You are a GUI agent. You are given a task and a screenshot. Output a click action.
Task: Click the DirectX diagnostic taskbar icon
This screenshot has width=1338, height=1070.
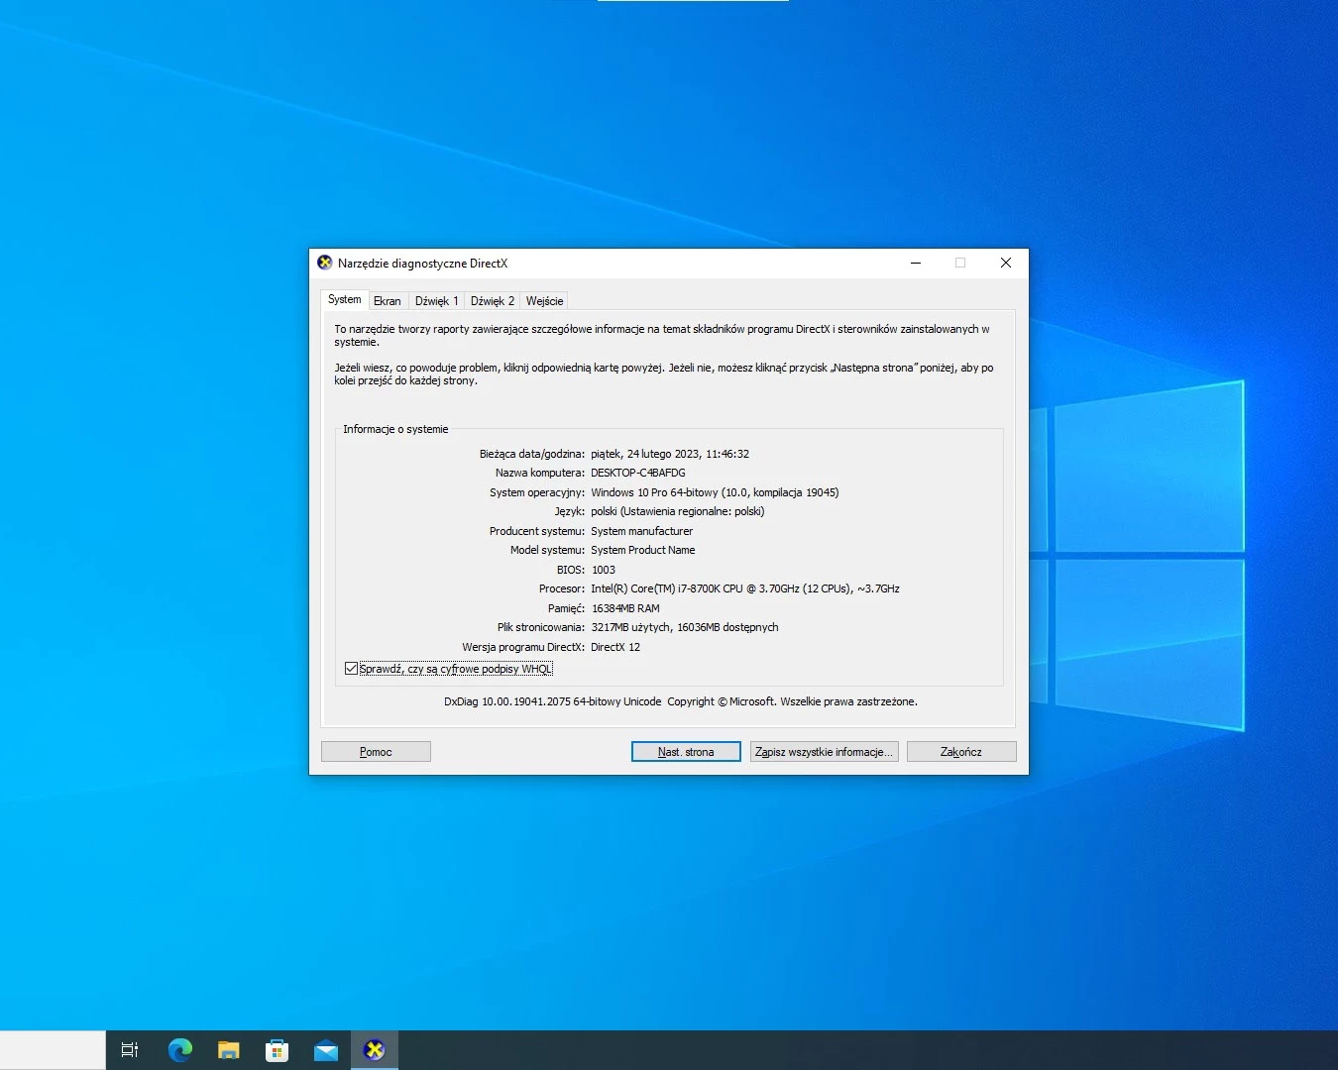tap(375, 1050)
